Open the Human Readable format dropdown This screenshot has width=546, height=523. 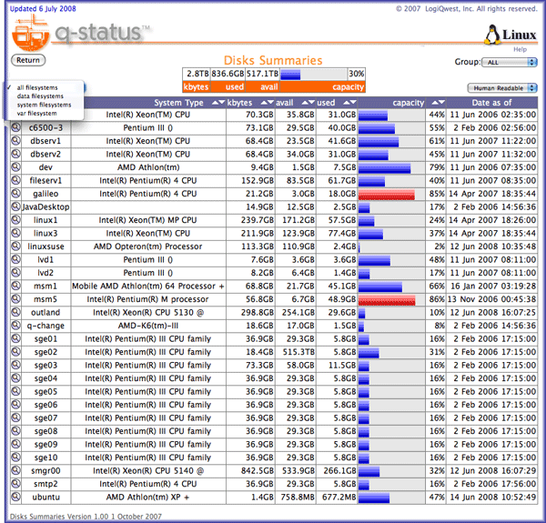(502, 88)
